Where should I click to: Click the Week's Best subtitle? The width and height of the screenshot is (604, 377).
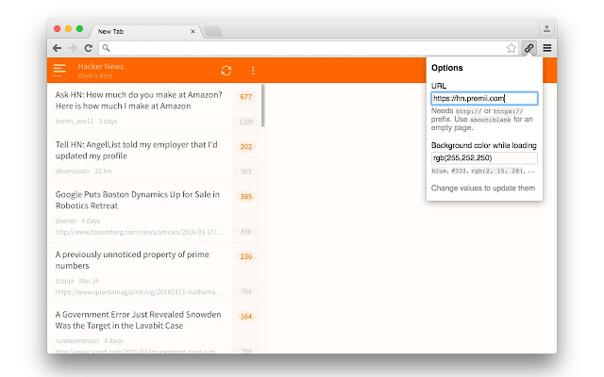pos(94,75)
